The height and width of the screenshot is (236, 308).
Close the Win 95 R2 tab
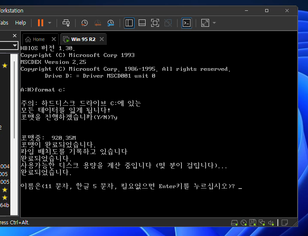(102, 39)
